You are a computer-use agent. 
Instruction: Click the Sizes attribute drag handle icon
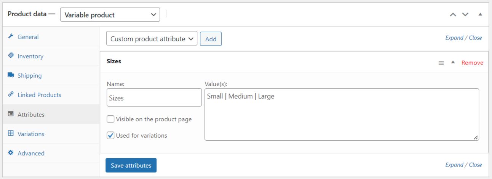(441, 63)
